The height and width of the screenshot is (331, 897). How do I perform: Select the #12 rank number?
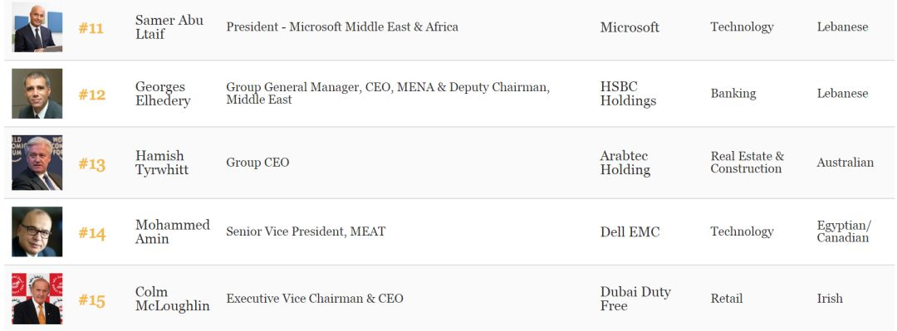tap(92, 95)
